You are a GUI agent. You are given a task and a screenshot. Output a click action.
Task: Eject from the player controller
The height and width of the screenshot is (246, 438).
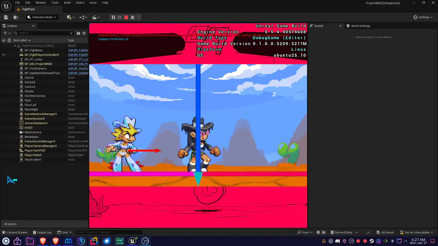point(133,18)
